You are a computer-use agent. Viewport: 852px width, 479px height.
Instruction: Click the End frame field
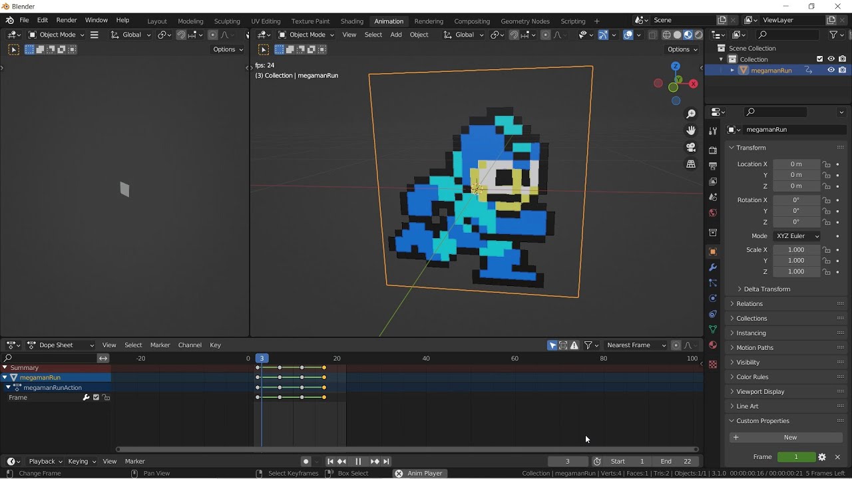(675, 462)
